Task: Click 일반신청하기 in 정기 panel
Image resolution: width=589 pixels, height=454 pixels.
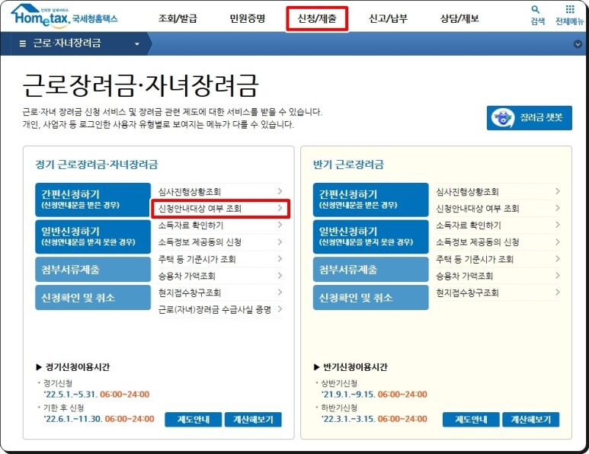Action: click(x=93, y=237)
